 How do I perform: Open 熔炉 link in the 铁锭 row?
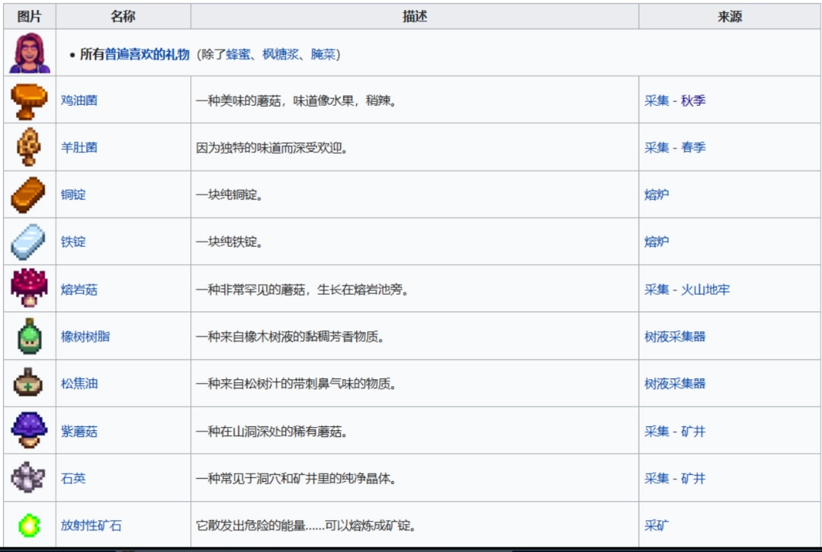[656, 241]
